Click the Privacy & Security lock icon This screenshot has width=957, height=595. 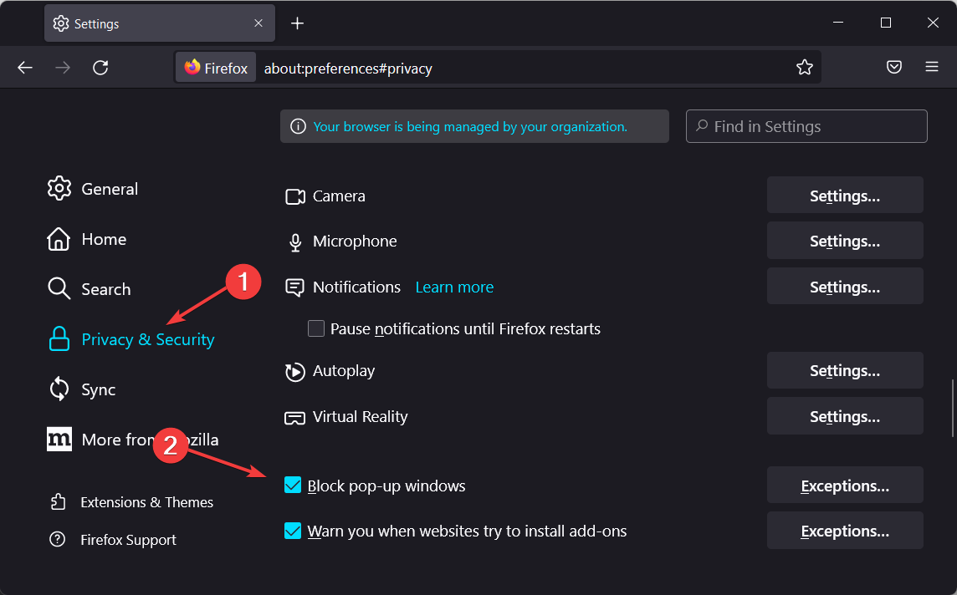click(x=59, y=339)
